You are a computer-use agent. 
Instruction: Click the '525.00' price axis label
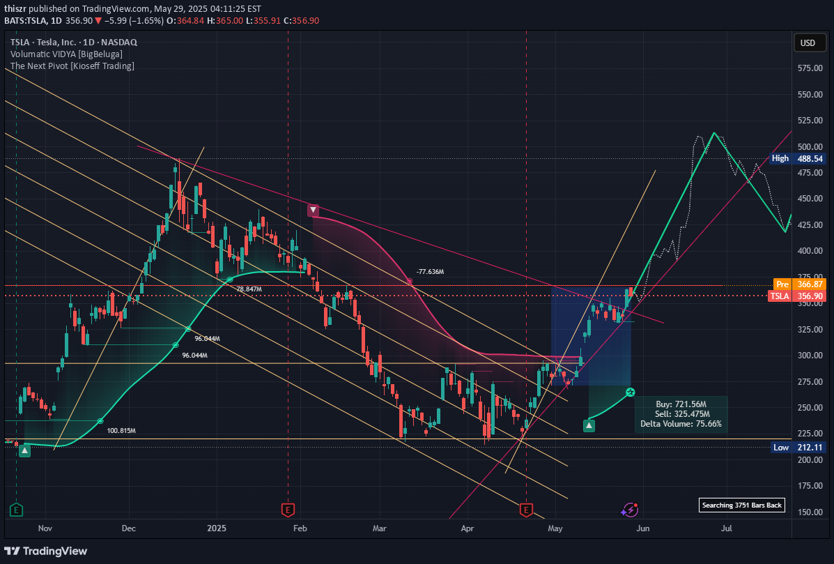click(810, 120)
